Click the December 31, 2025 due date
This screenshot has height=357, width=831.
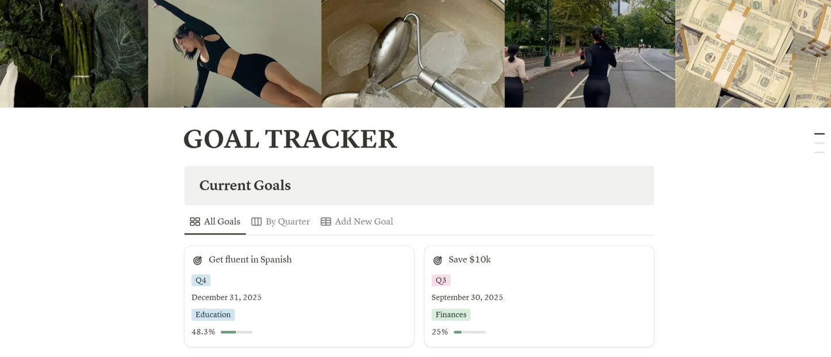[227, 297]
